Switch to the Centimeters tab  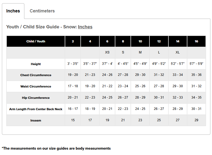[42, 11]
